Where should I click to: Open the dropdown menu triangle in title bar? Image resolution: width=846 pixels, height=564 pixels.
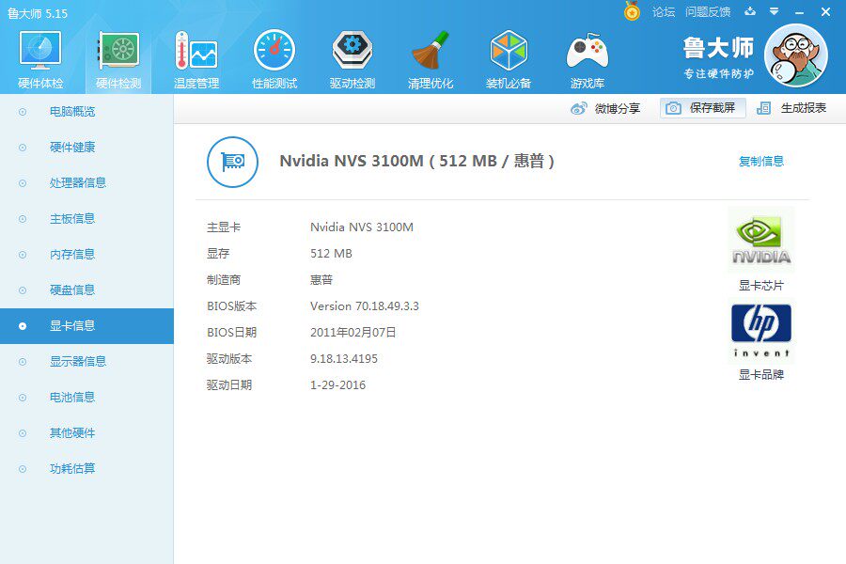pyautogui.click(x=775, y=10)
